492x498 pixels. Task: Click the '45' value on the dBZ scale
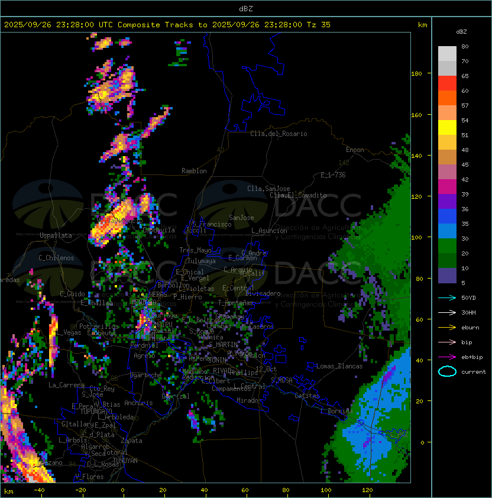click(465, 164)
